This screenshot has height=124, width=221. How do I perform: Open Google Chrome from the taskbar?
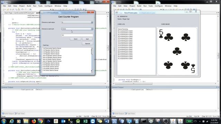pos(41,121)
